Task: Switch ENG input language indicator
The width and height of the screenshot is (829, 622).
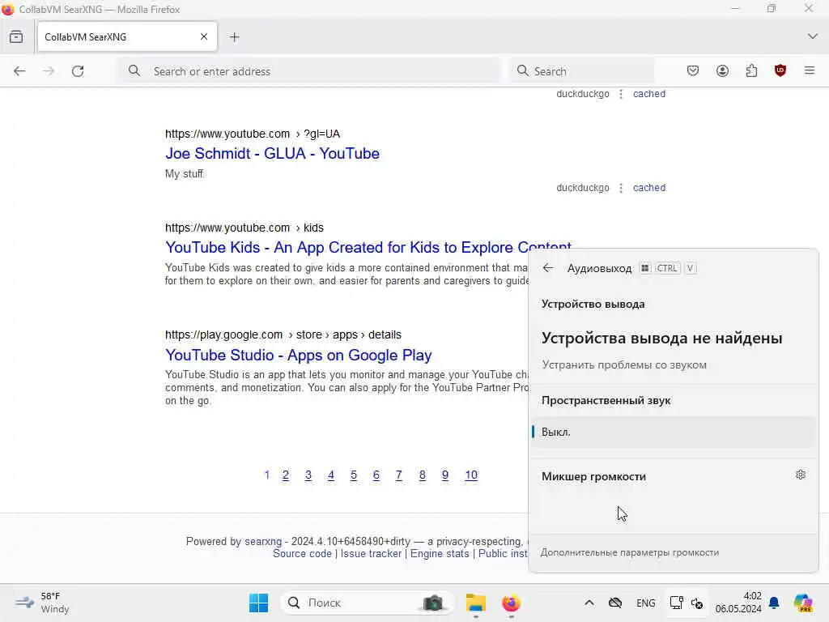Action: pos(645,603)
